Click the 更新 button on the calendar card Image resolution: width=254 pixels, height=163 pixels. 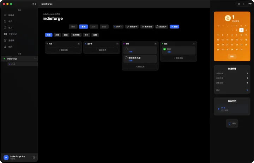tap(232, 57)
